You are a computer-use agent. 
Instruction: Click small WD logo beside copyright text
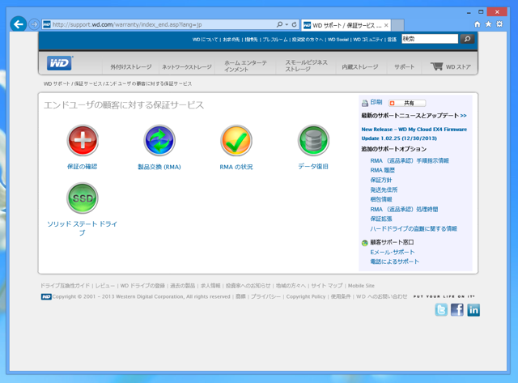46,296
